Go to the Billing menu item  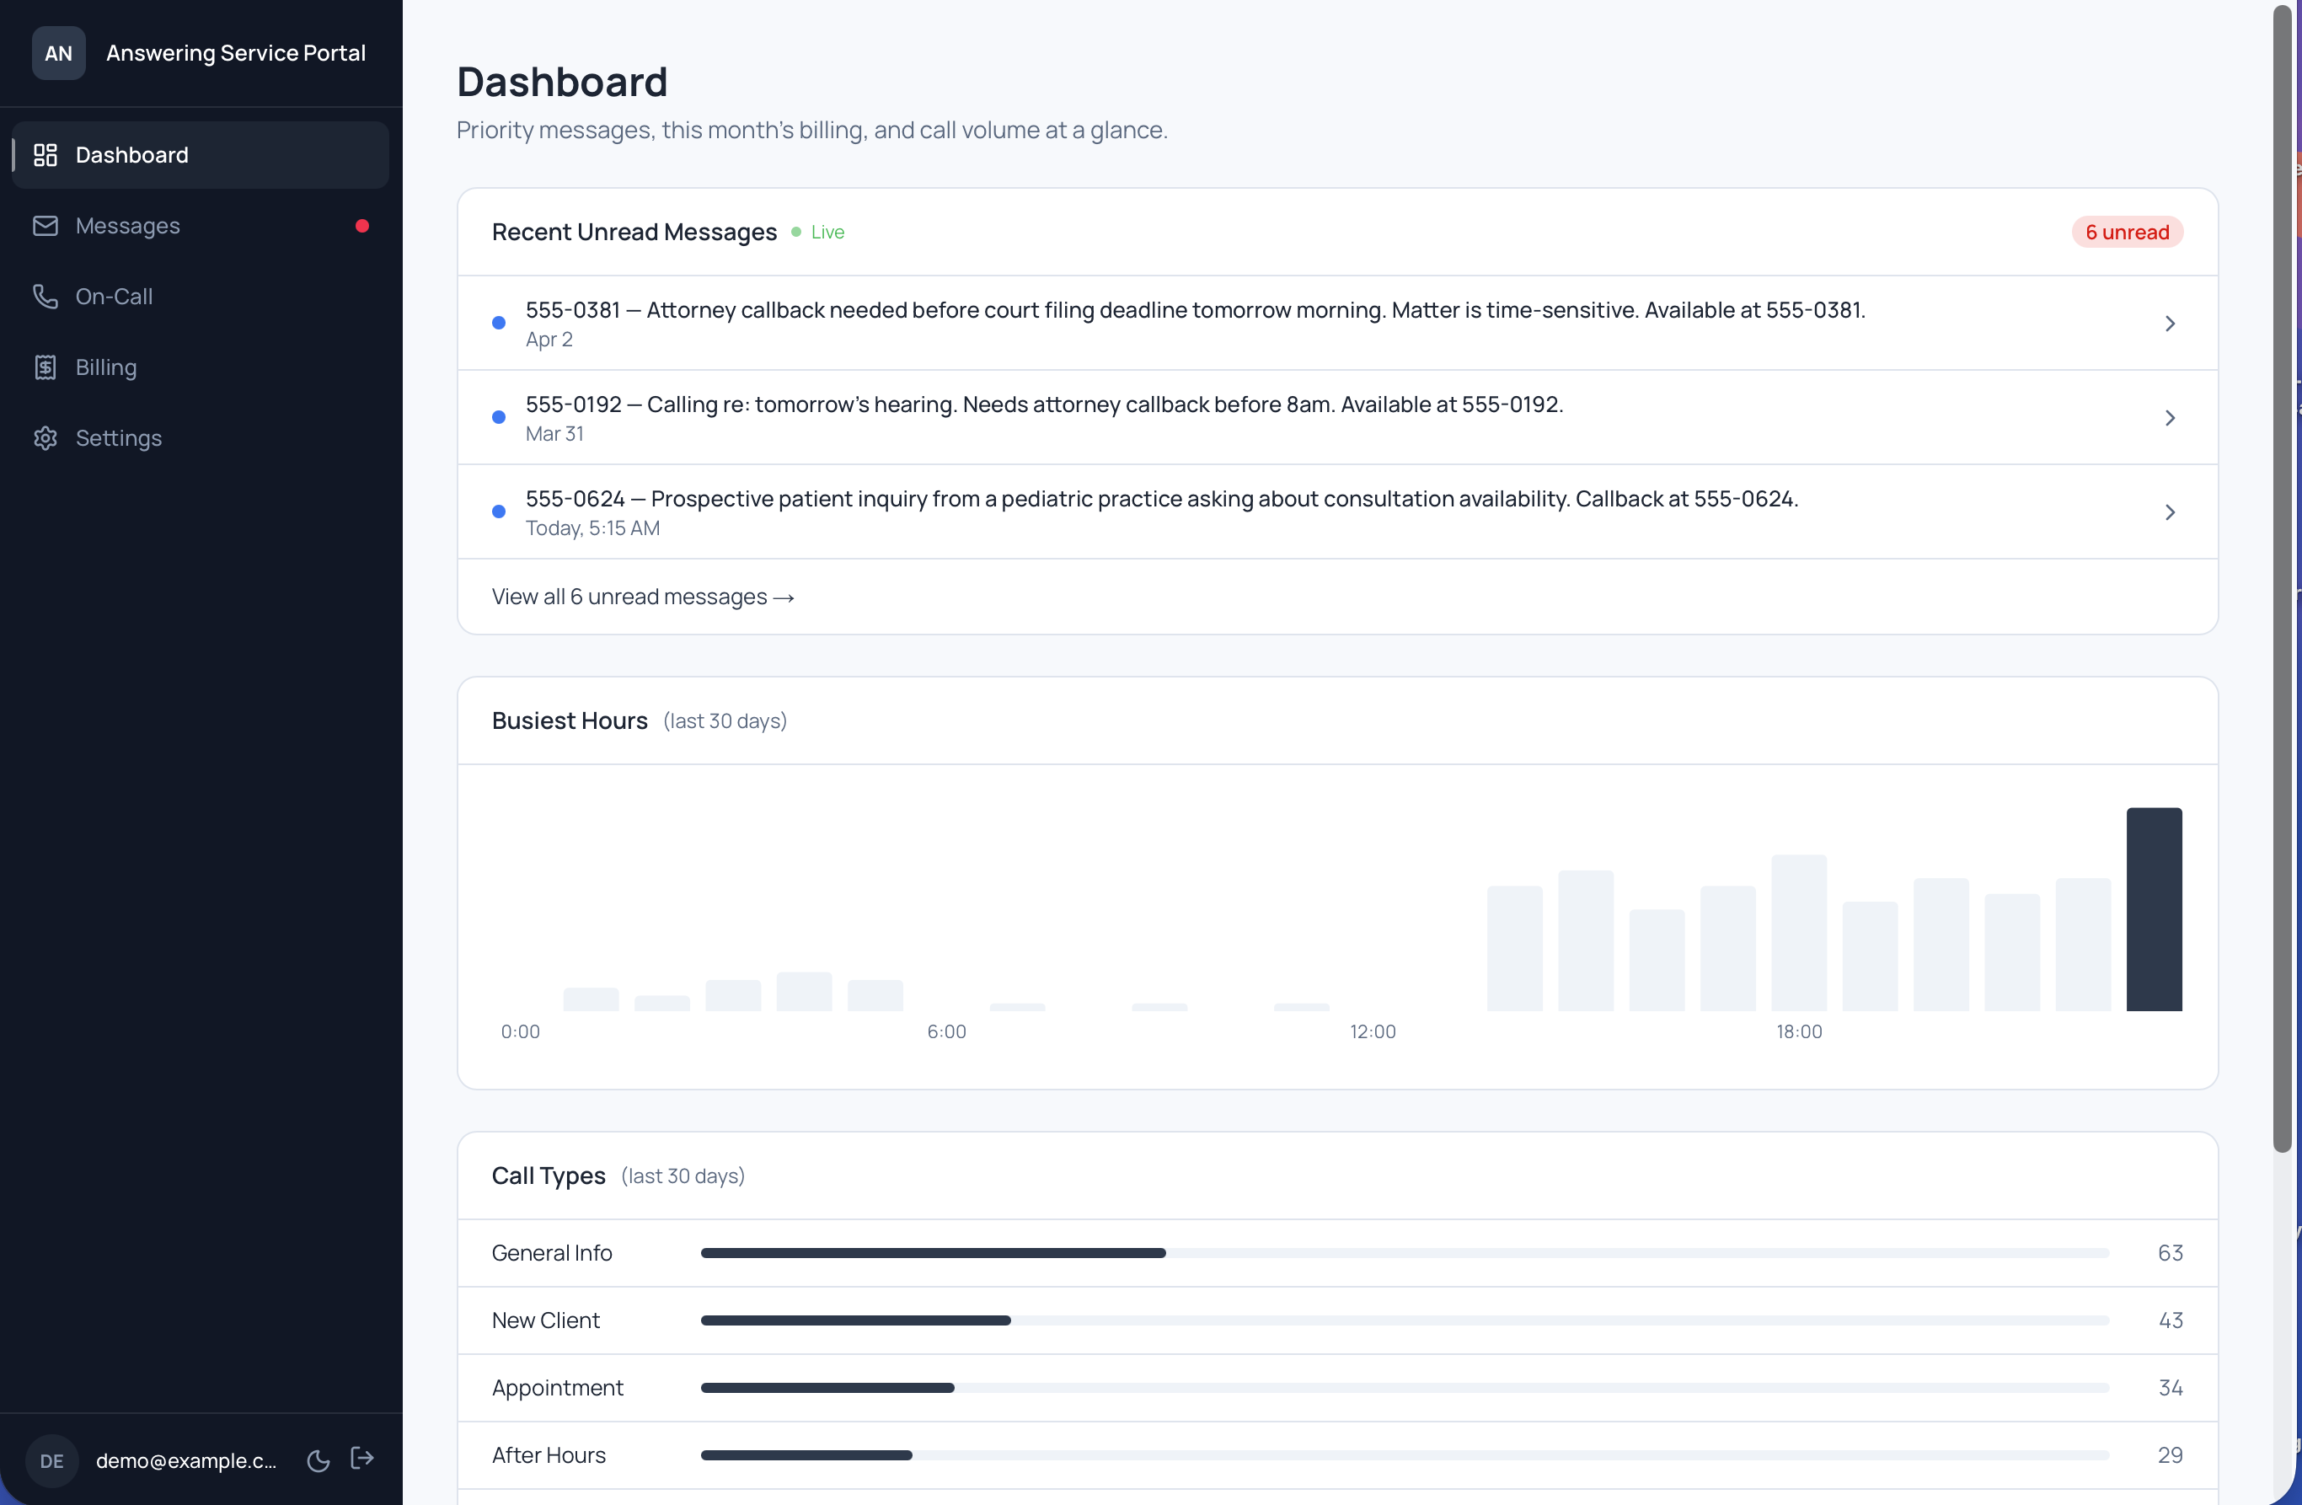[x=106, y=367]
